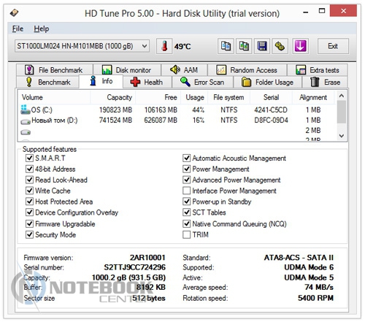Viewport: 365px width, 322px height.
Task: Open the File menu
Action: click(18, 28)
